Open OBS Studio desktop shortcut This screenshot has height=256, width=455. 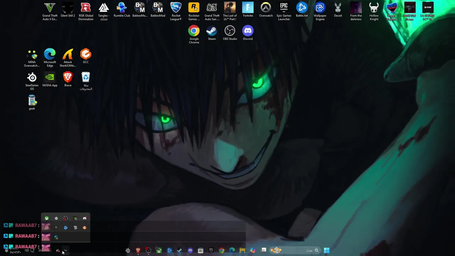(x=230, y=33)
